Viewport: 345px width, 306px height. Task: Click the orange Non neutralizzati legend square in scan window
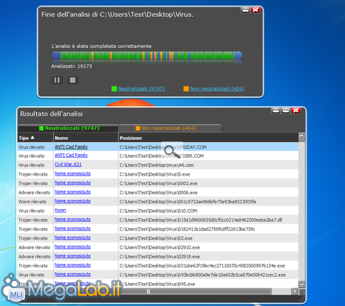pos(186,89)
